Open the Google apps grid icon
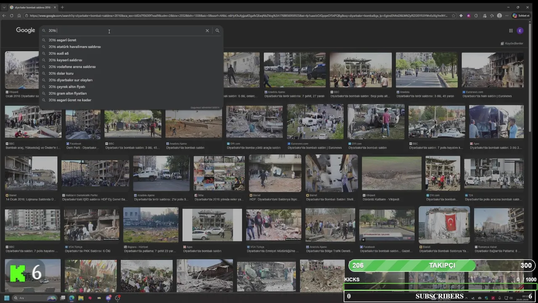538x303 pixels. click(x=511, y=30)
